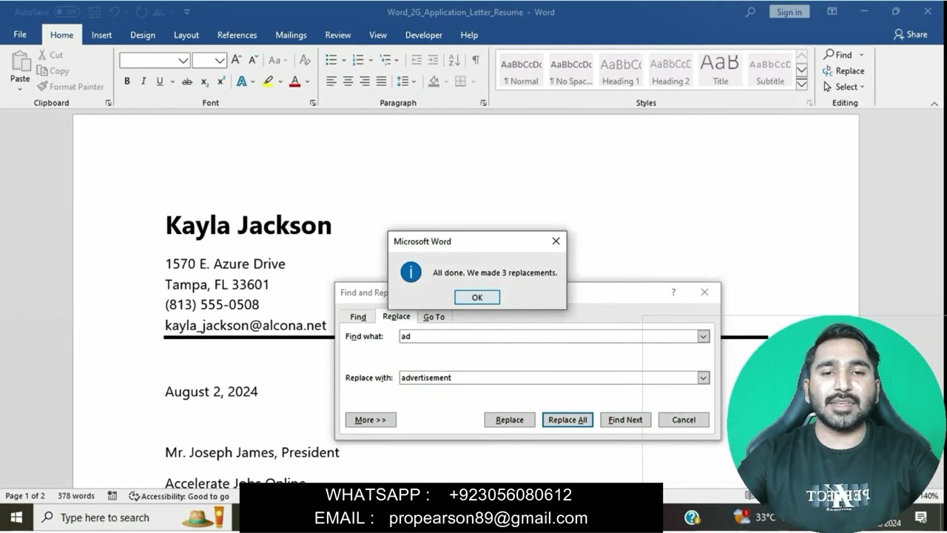Open Text Effects and Typography

pos(242,81)
